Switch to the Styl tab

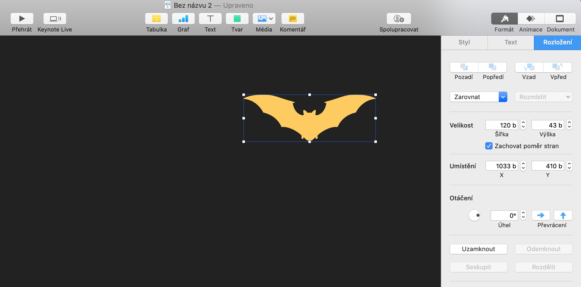coord(464,42)
